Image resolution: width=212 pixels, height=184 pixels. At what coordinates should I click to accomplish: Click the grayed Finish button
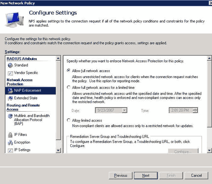coord(171,176)
